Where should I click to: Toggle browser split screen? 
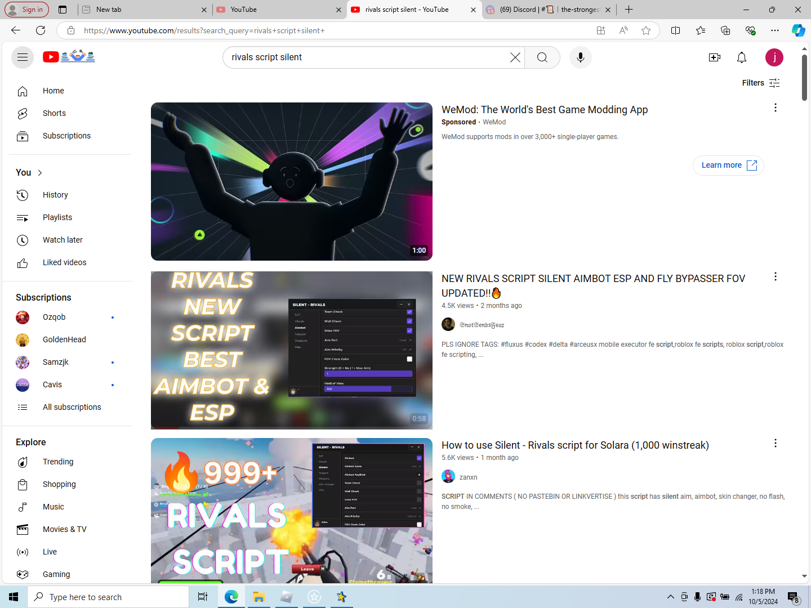(675, 30)
